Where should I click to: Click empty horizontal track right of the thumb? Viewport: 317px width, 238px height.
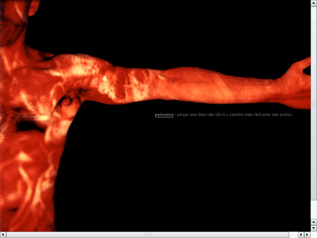pyautogui.click(x=293, y=235)
